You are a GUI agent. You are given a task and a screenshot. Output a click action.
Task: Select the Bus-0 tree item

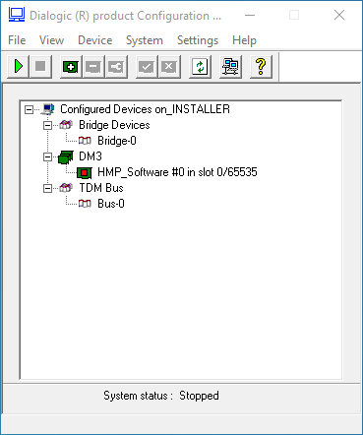pyautogui.click(x=111, y=204)
